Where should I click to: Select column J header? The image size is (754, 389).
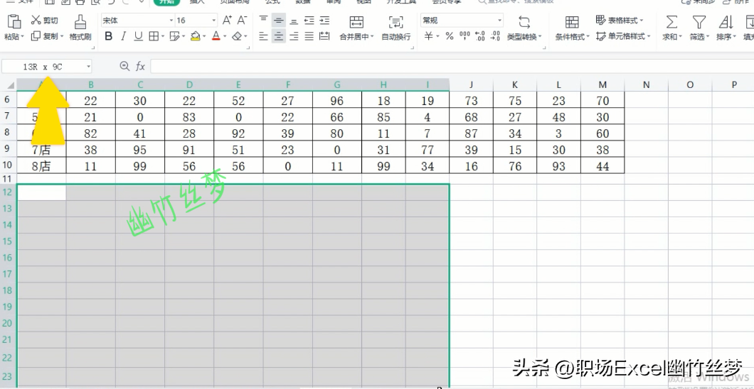pos(471,85)
